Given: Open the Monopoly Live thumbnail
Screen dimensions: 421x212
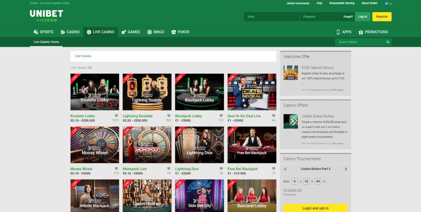Looking at the screenshot, I should click(x=147, y=145).
